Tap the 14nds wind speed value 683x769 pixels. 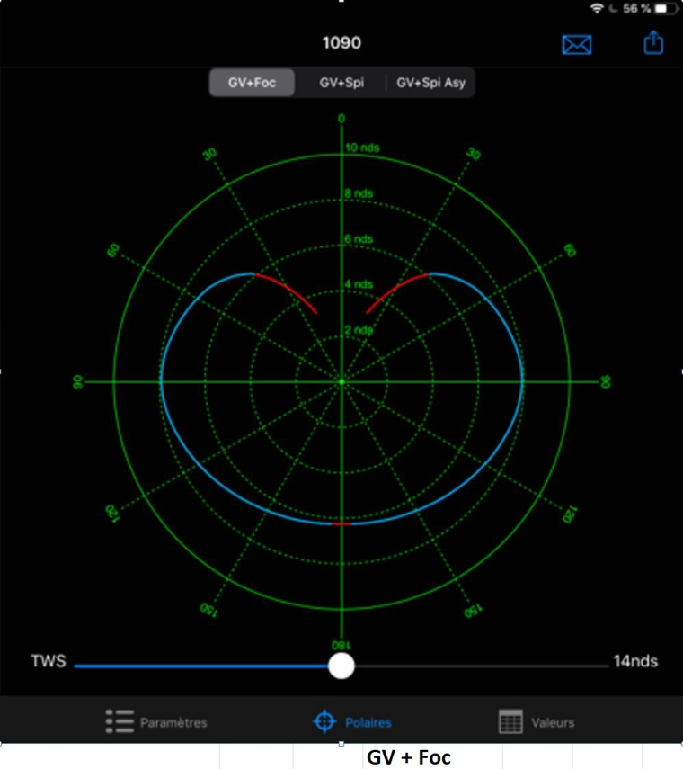(635, 662)
